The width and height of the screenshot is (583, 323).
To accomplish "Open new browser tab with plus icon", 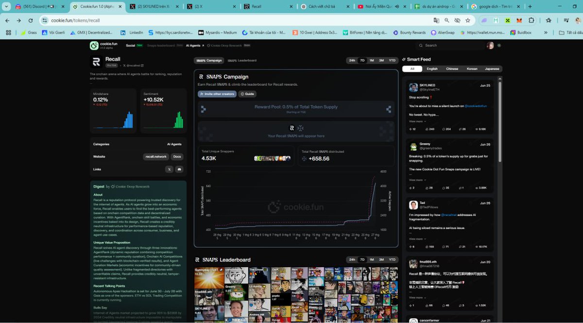I will point(530,7).
